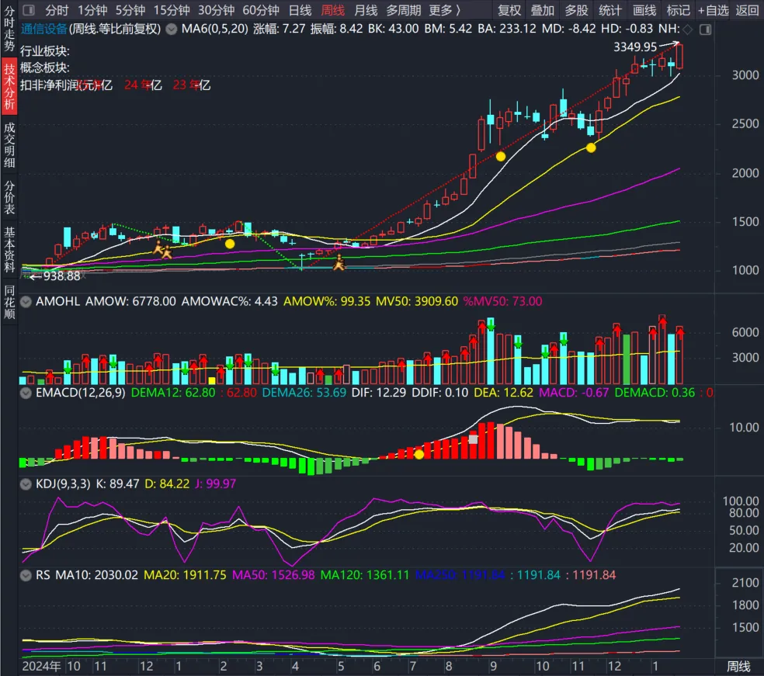Click the 多股 multi-stock button
Image resolution: width=764 pixels, height=676 pixels.
(x=576, y=10)
